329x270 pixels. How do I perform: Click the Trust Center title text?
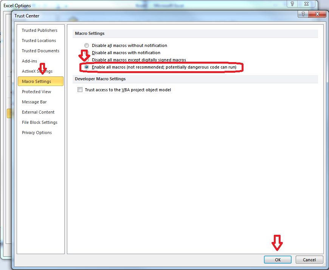coord(27,16)
